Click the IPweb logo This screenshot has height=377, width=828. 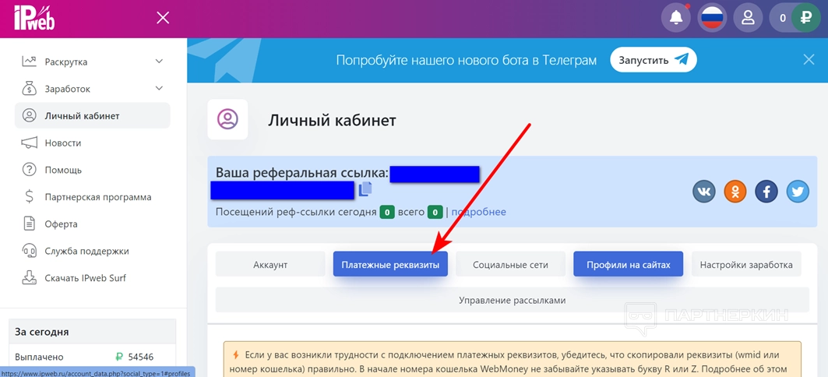click(34, 18)
